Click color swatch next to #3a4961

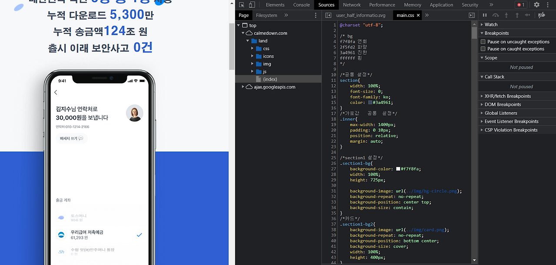point(371,103)
